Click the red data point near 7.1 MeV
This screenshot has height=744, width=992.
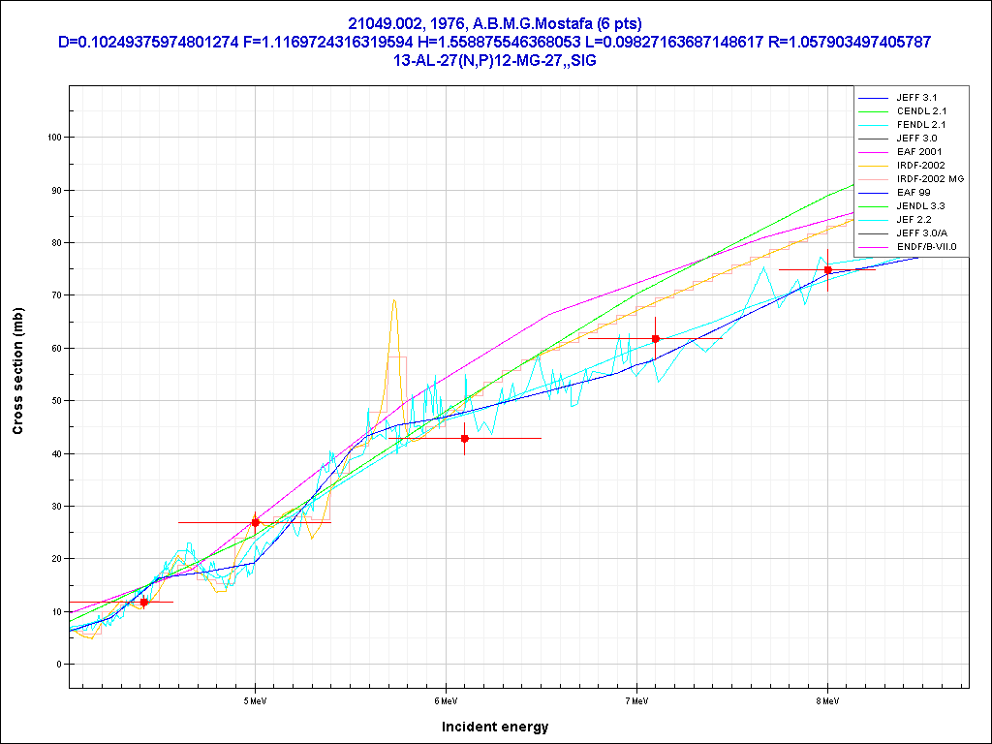click(x=656, y=338)
